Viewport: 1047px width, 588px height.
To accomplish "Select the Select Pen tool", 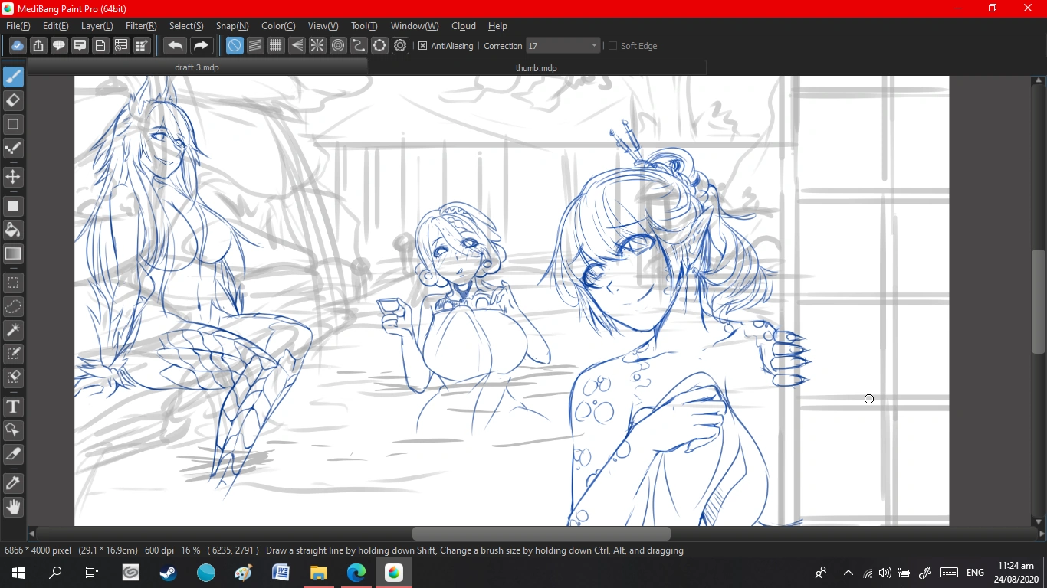I will pos(13,354).
